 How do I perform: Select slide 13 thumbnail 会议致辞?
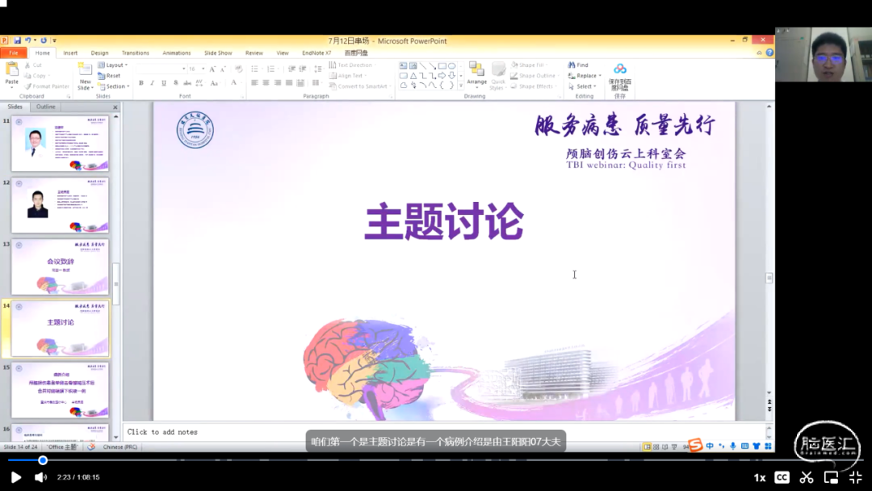click(x=60, y=267)
